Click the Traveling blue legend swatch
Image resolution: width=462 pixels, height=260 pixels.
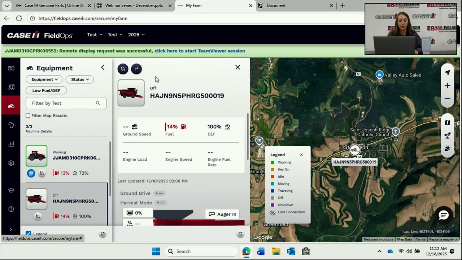tap(273, 191)
